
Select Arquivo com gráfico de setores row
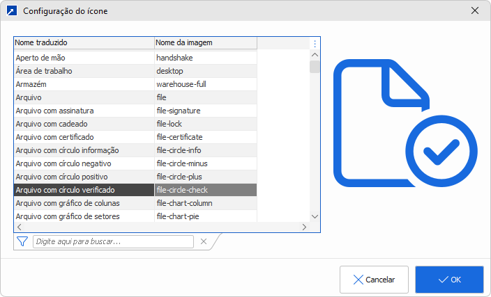[84, 216]
